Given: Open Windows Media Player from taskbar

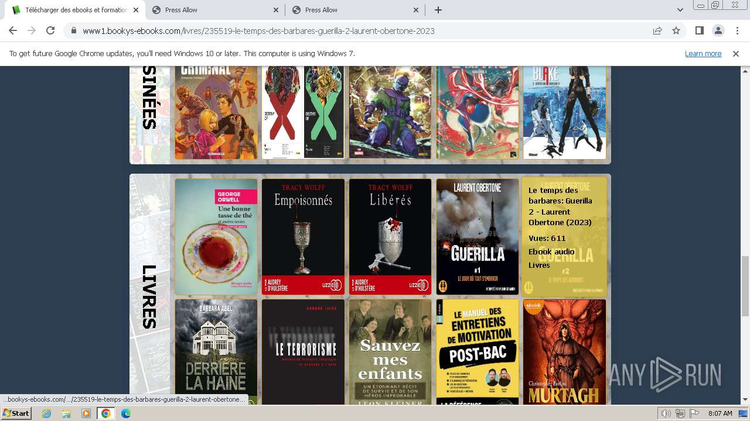Looking at the screenshot, I should [x=86, y=413].
